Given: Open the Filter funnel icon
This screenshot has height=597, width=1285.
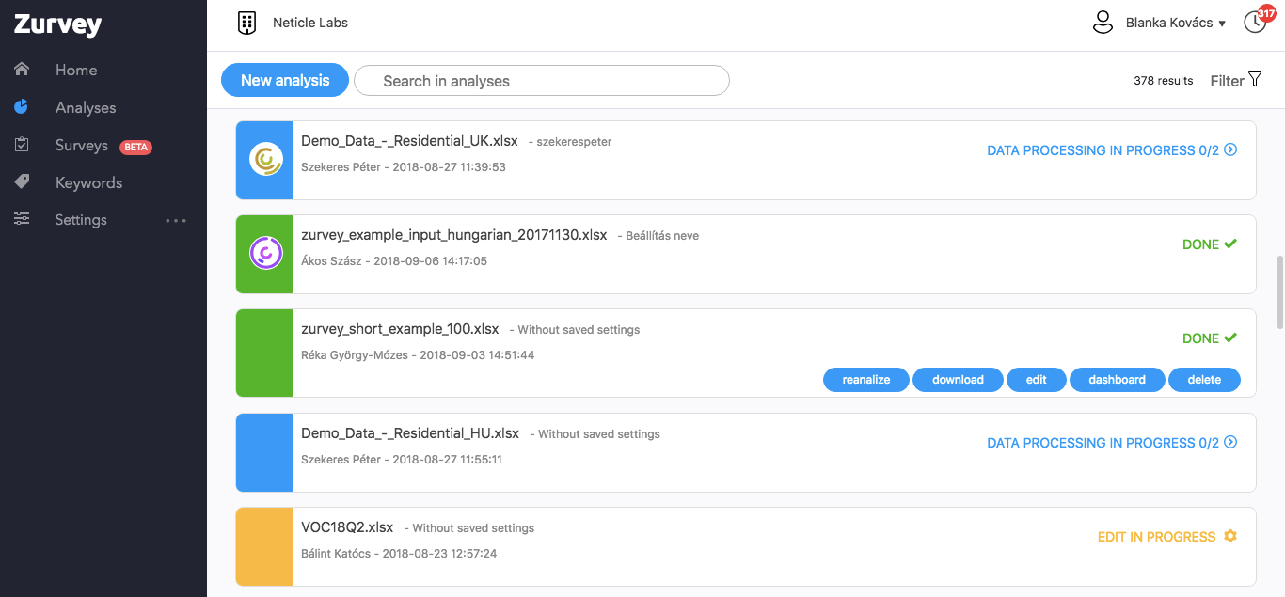Looking at the screenshot, I should tap(1255, 79).
